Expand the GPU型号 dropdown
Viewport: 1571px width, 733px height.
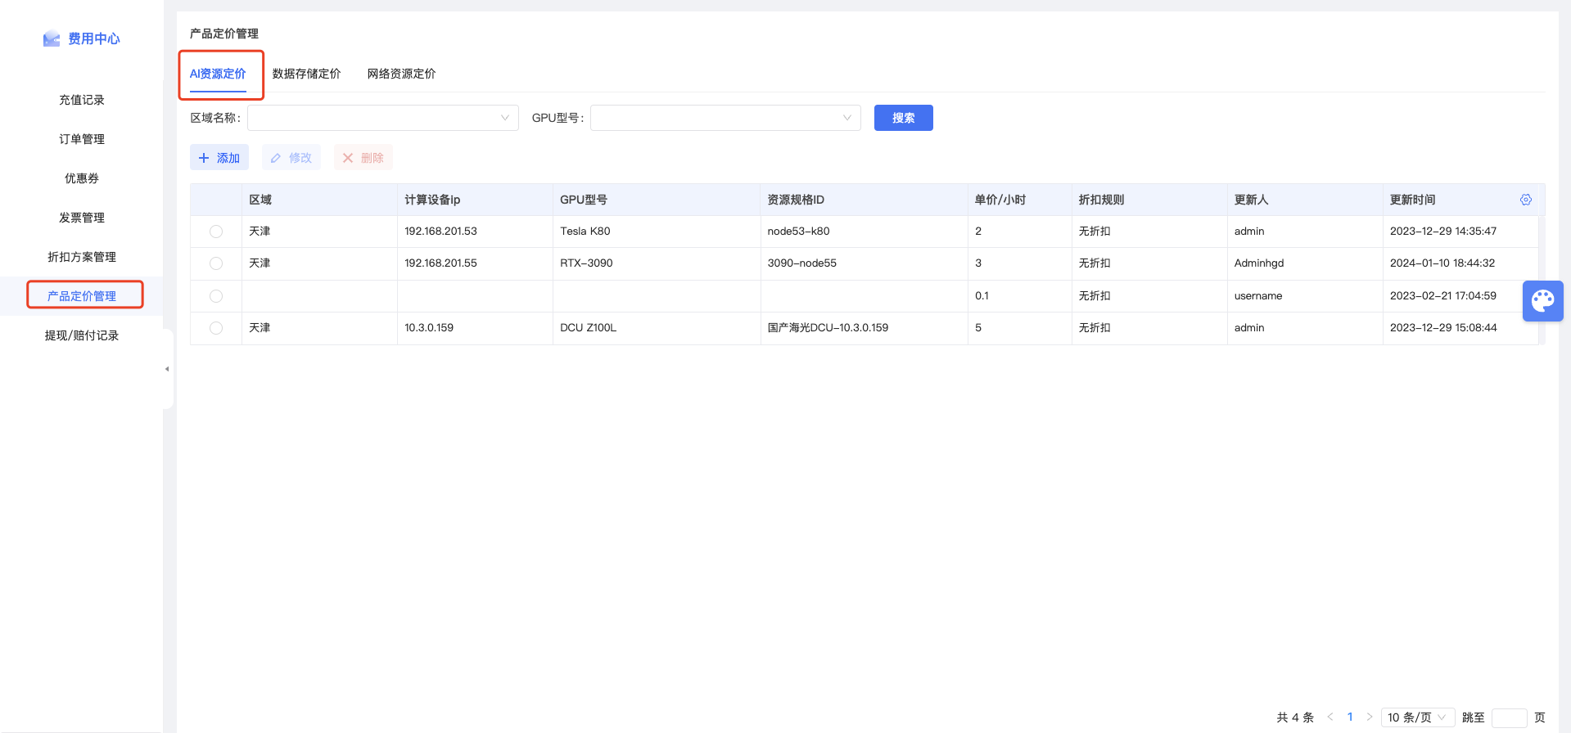[725, 118]
